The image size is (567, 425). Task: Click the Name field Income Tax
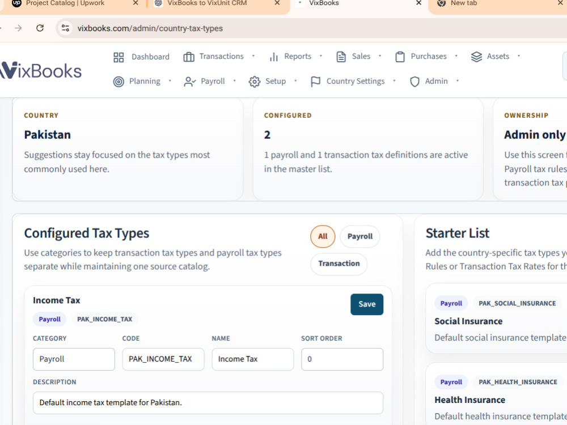(x=253, y=359)
